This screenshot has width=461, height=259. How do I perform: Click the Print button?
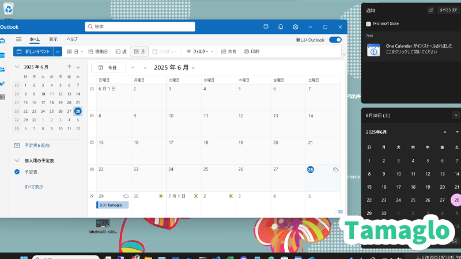[252, 51]
